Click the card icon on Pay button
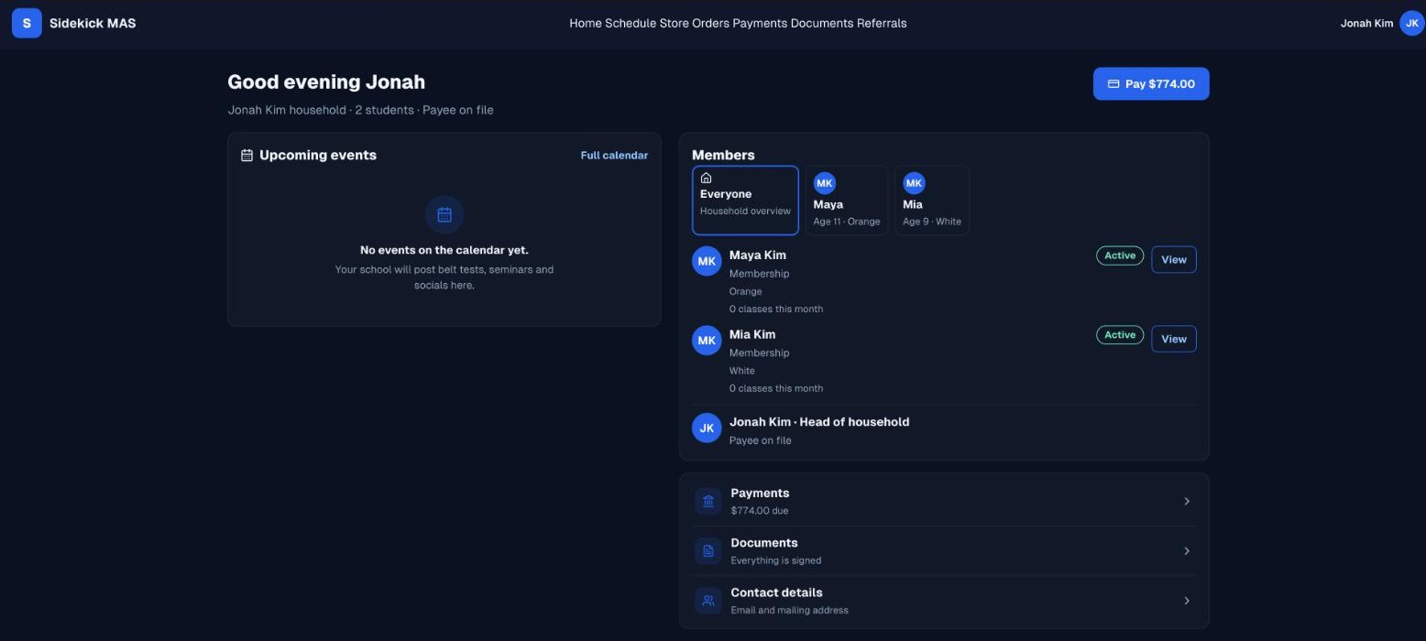1426x641 pixels. (1113, 84)
